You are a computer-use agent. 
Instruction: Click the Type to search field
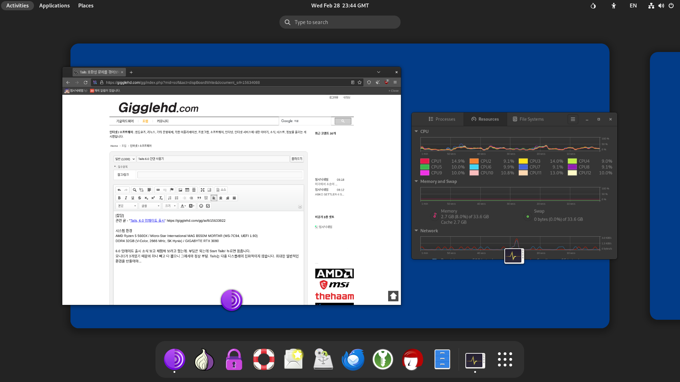(x=340, y=22)
